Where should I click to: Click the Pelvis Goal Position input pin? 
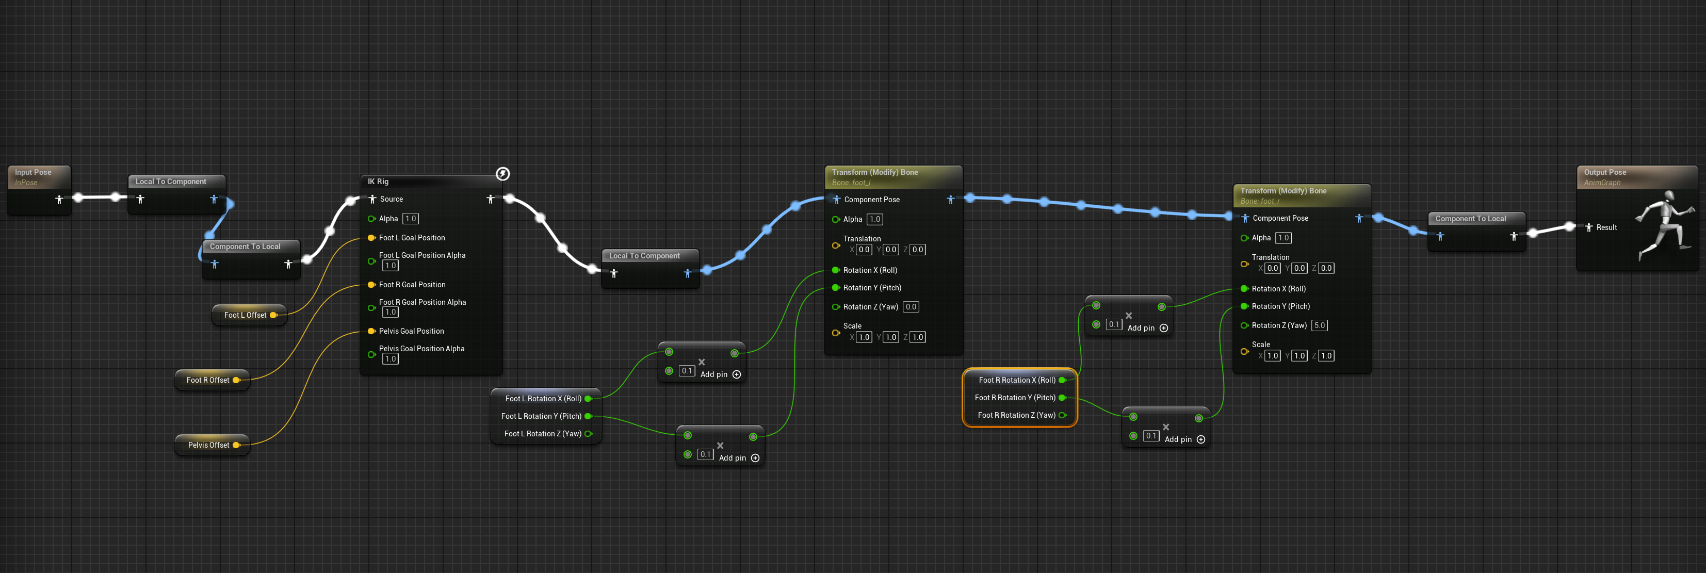click(x=371, y=331)
